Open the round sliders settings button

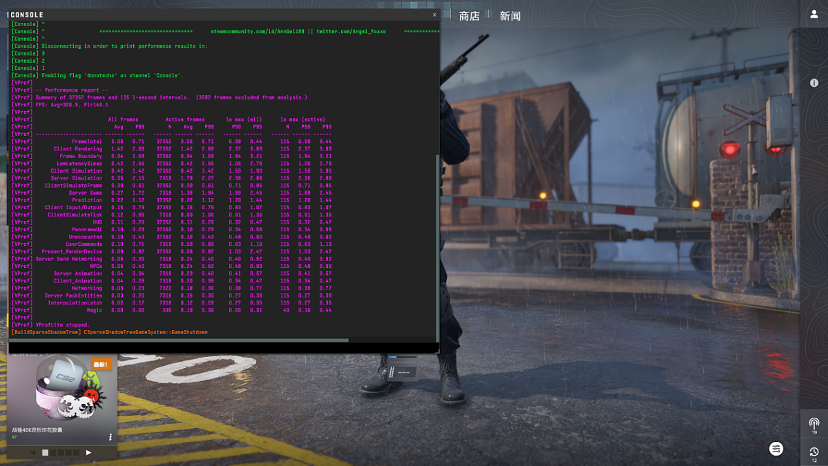[x=776, y=449]
